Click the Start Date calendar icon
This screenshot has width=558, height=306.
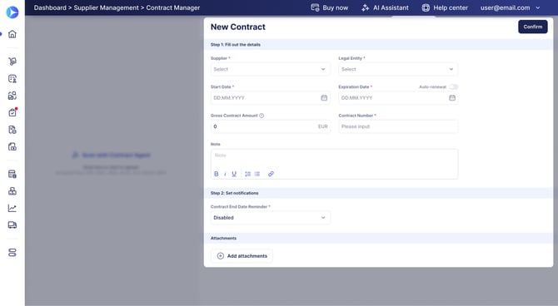[x=324, y=98]
